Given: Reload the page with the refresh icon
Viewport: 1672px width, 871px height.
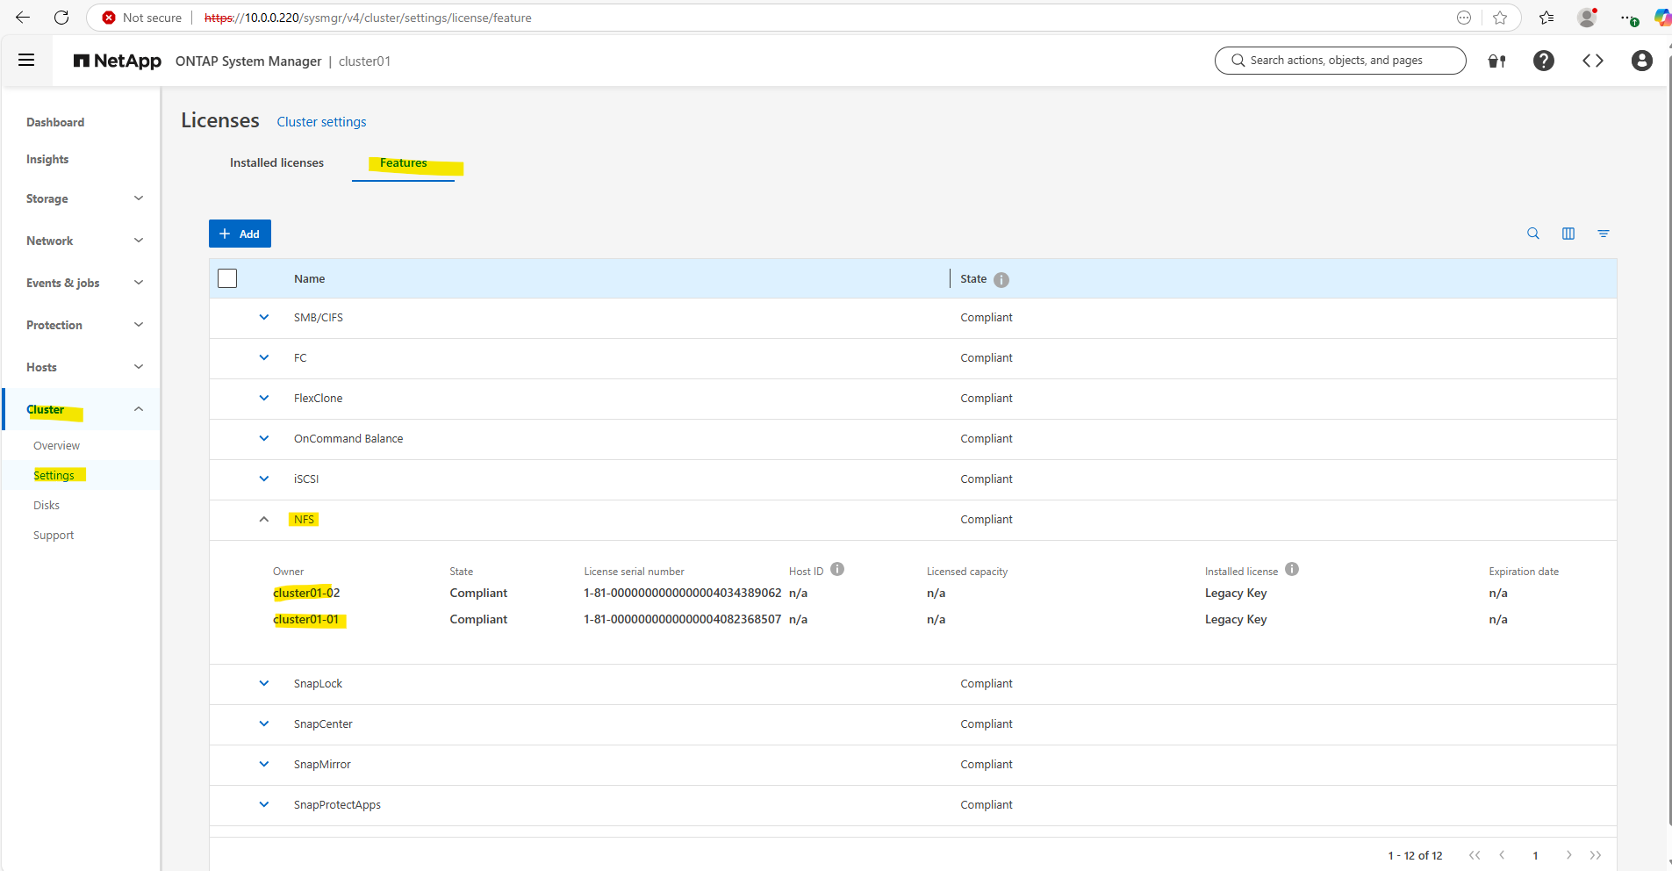Looking at the screenshot, I should [61, 18].
